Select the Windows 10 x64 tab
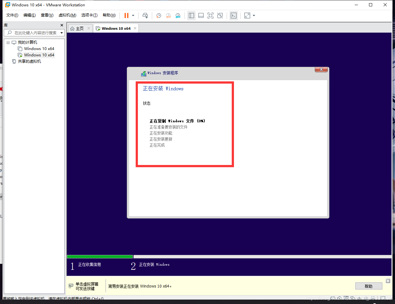 coord(116,28)
